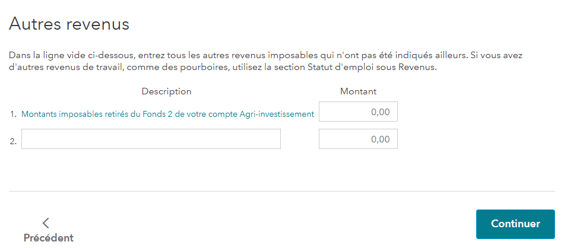Image resolution: width=561 pixels, height=248 pixels.
Task: Focus the Montant field on line 1
Action: coord(358,112)
